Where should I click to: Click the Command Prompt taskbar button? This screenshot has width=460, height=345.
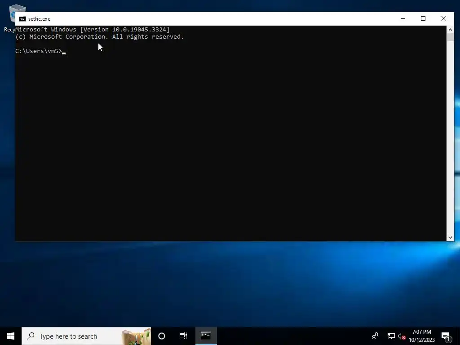[206, 336]
